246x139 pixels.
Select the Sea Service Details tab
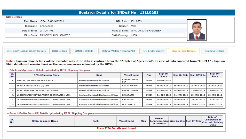point(184,51)
